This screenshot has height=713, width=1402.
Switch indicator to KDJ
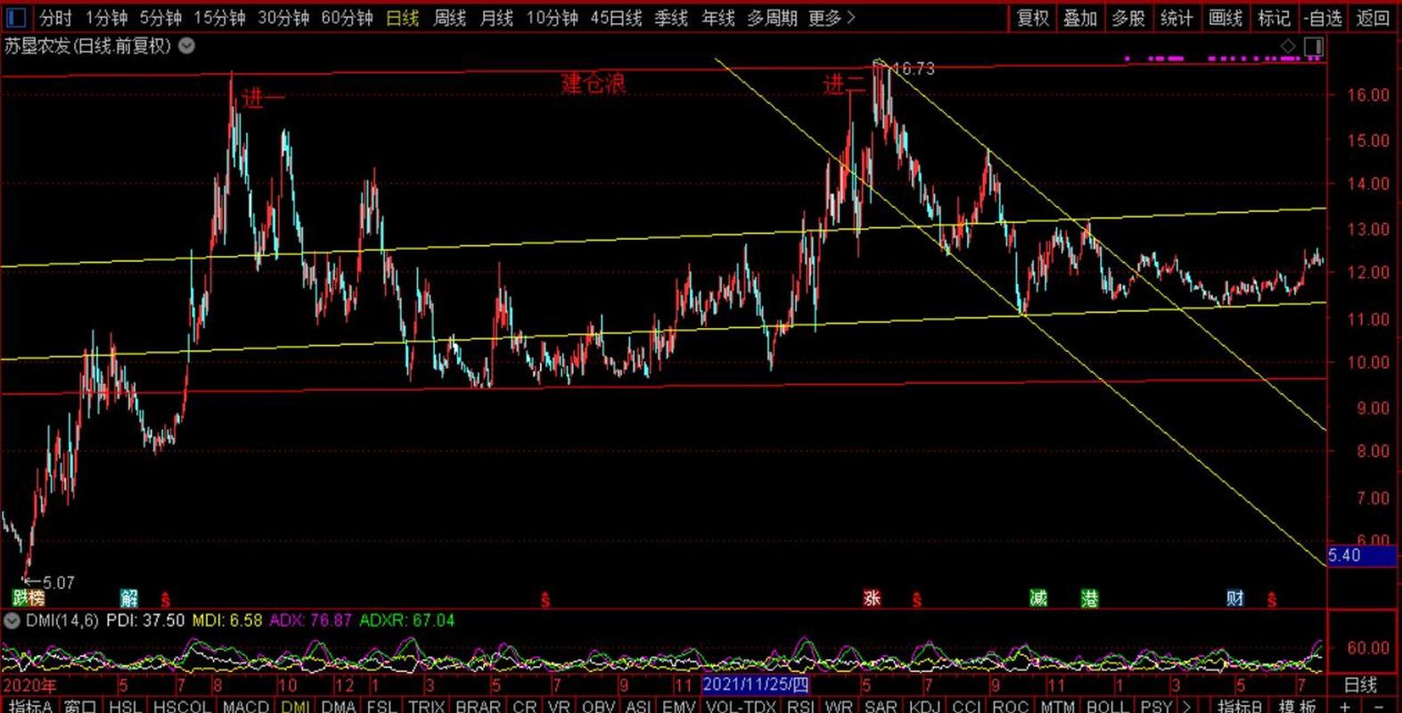point(924,706)
